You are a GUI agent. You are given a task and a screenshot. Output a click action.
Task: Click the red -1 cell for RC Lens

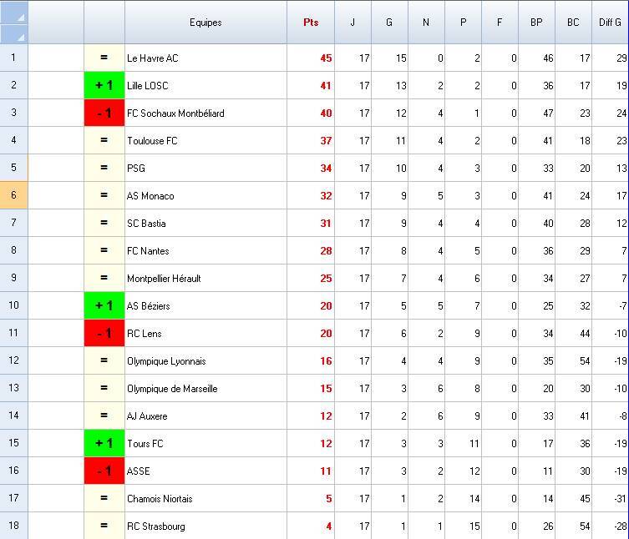(104, 333)
